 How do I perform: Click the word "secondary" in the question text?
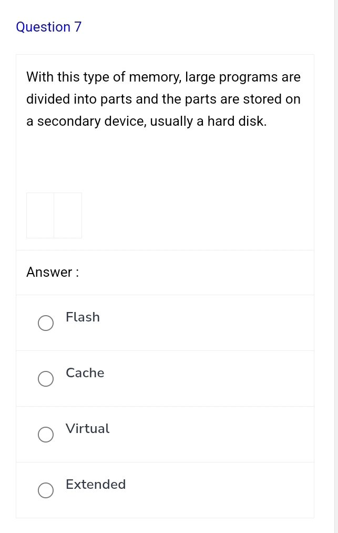68,122
